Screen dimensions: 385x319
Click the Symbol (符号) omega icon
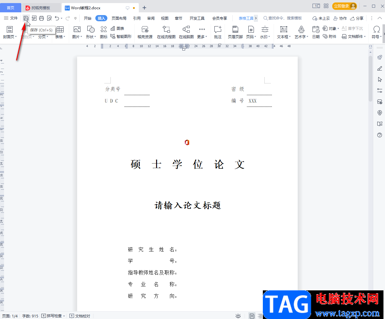(x=376, y=30)
